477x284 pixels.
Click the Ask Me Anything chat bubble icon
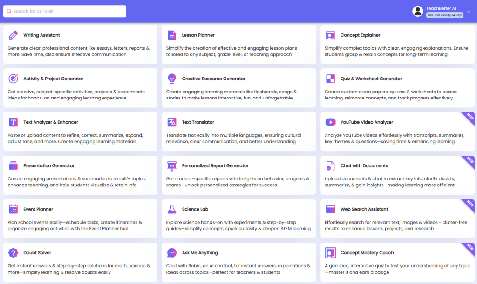(172, 253)
